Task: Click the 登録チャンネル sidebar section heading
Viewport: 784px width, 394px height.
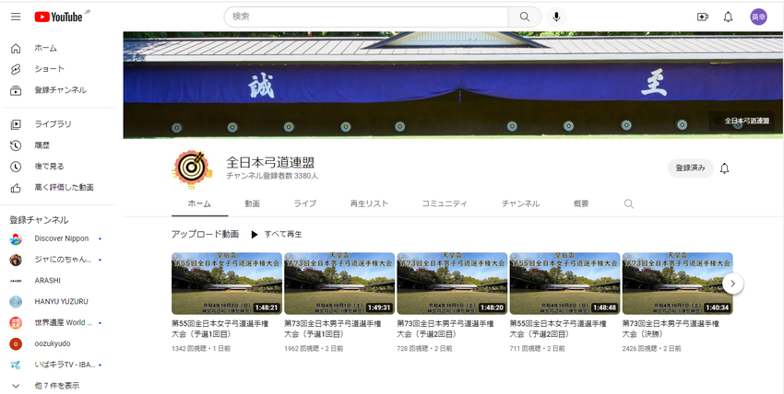Action: pyautogui.click(x=39, y=220)
